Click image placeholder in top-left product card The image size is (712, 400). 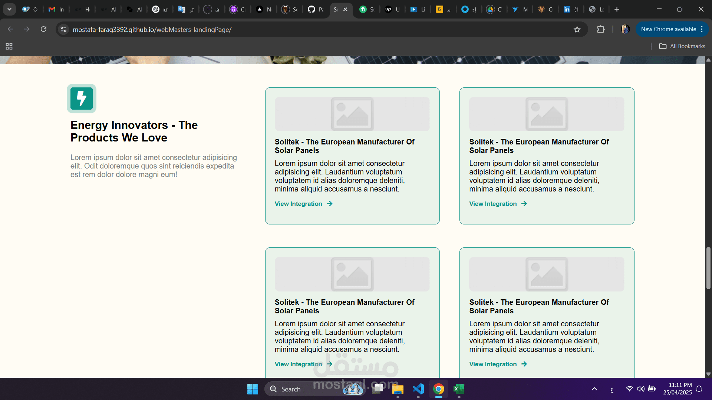coord(352,114)
